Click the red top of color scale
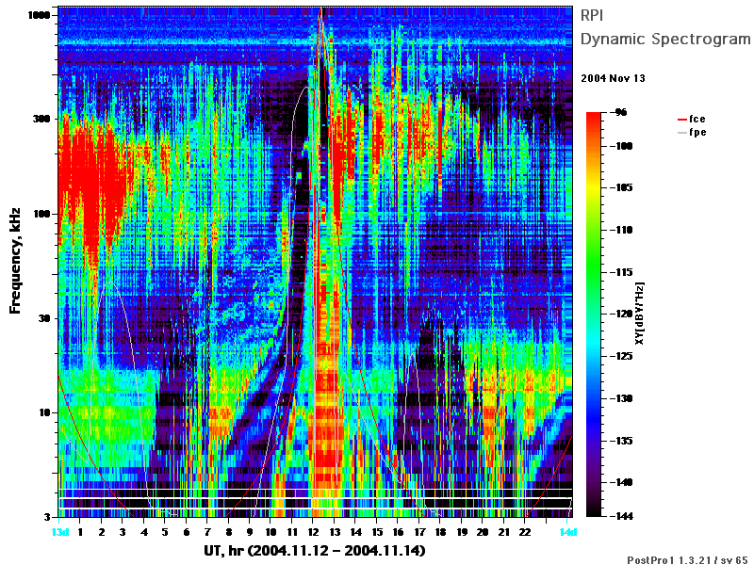This screenshot has height=565, width=754. tap(594, 116)
